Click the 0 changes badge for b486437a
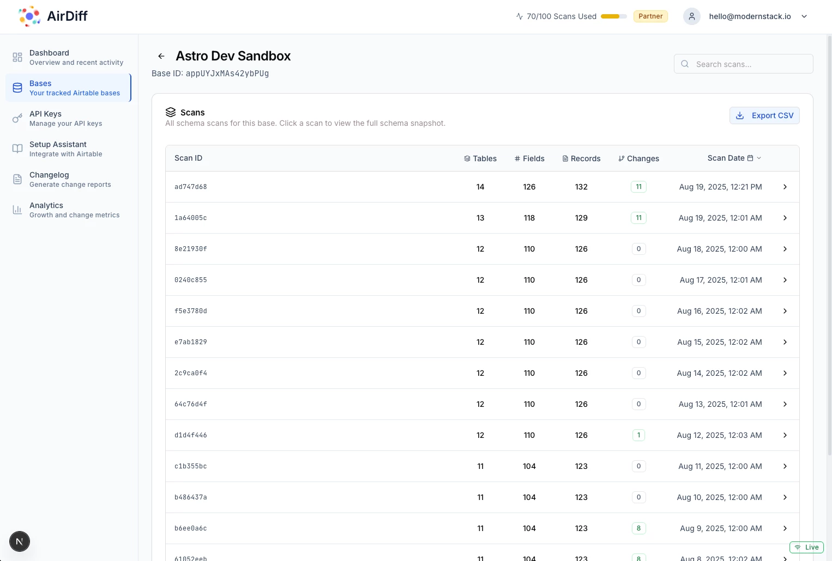Viewport: 832px width, 561px height. [x=638, y=497]
